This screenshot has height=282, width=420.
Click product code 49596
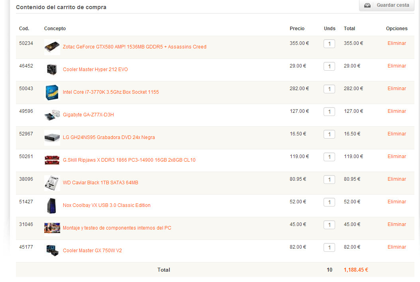coord(26,111)
